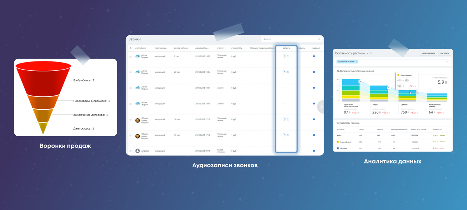The height and width of the screenshot is (210, 467).
Task: Click the Настроить button
Action: tap(444, 53)
